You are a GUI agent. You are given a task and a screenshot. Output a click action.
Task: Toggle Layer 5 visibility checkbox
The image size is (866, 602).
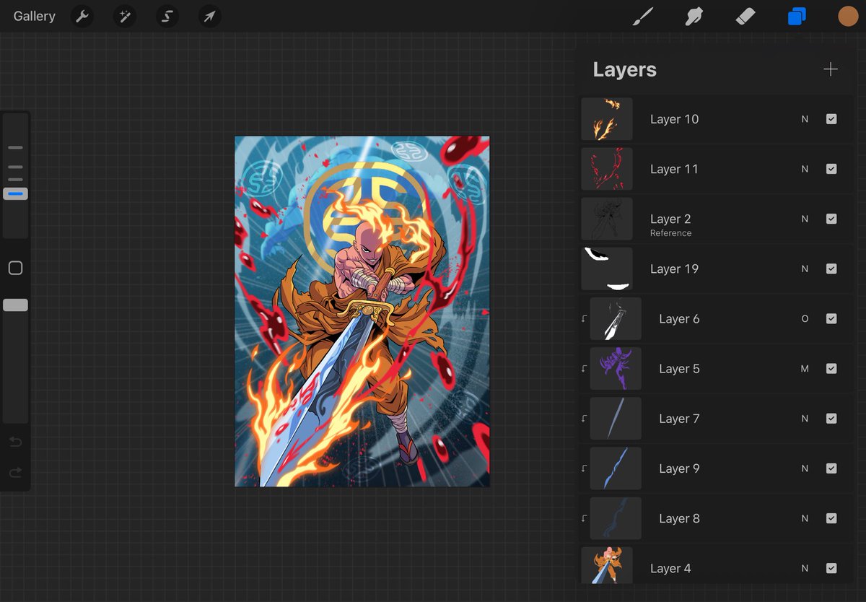point(831,368)
